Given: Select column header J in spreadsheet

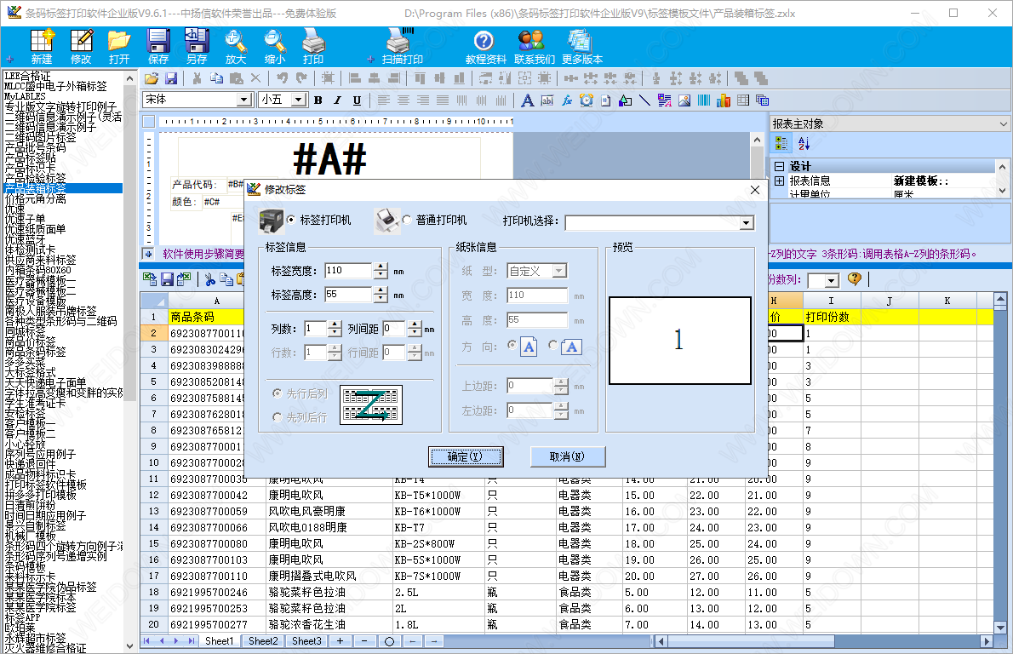Looking at the screenshot, I should click(x=889, y=301).
